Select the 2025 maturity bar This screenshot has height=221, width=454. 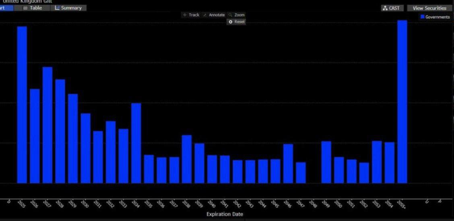pos(22,104)
